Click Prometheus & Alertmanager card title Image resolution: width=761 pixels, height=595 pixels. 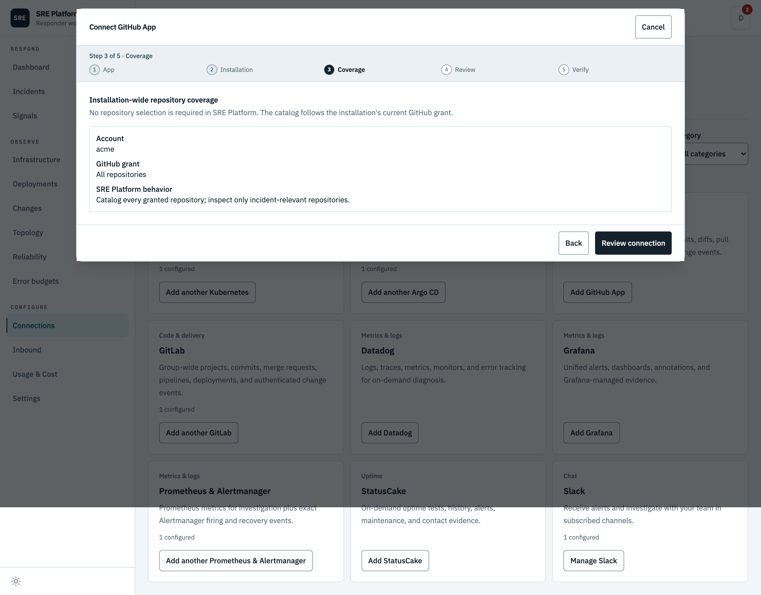[215, 491]
